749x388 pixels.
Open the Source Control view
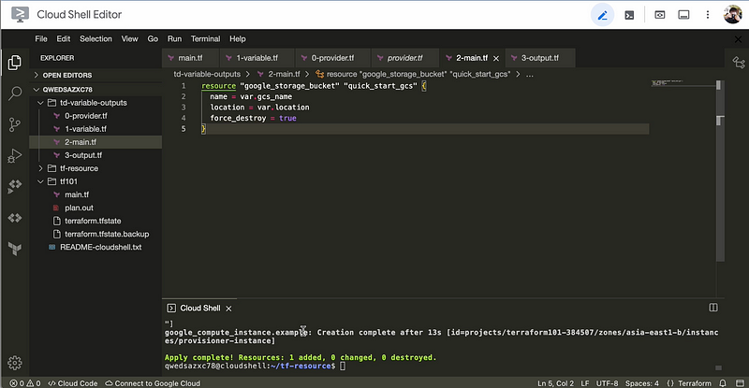pos(15,124)
